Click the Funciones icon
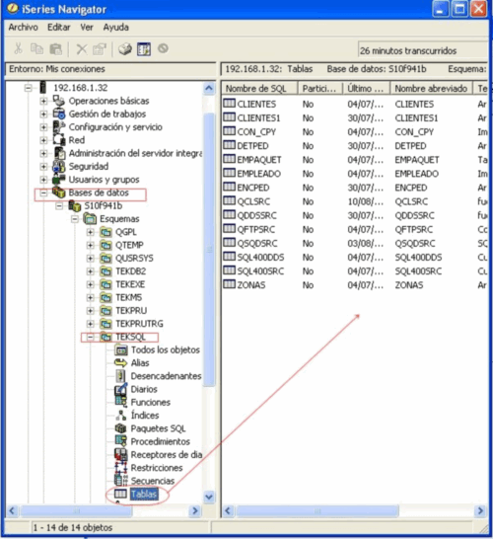This screenshot has width=493, height=539. pos(121,402)
